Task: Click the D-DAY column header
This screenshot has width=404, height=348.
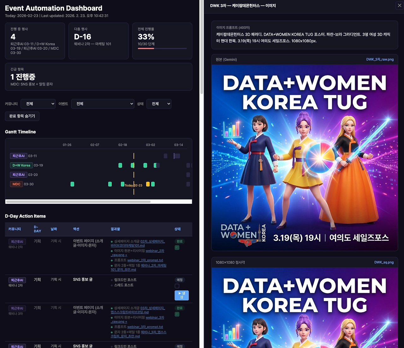Action: pyautogui.click(x=37, y=229)
